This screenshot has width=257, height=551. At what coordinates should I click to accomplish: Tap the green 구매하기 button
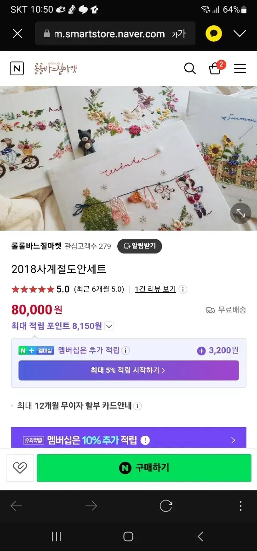pos(144,468)
